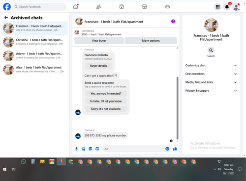Click the Search magnifier in chat details panel

(x=211, y=50)
